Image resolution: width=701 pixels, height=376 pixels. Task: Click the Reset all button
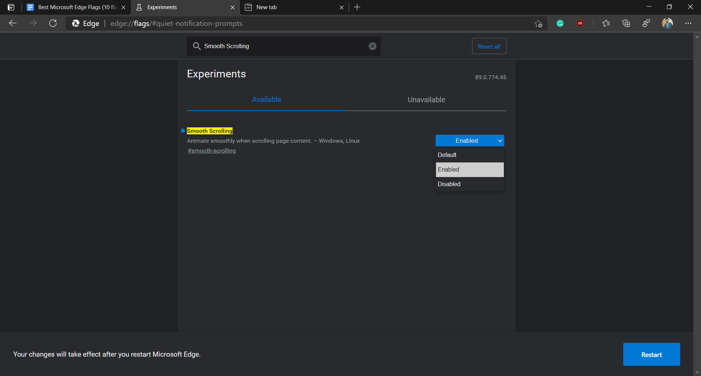[489, 46]
